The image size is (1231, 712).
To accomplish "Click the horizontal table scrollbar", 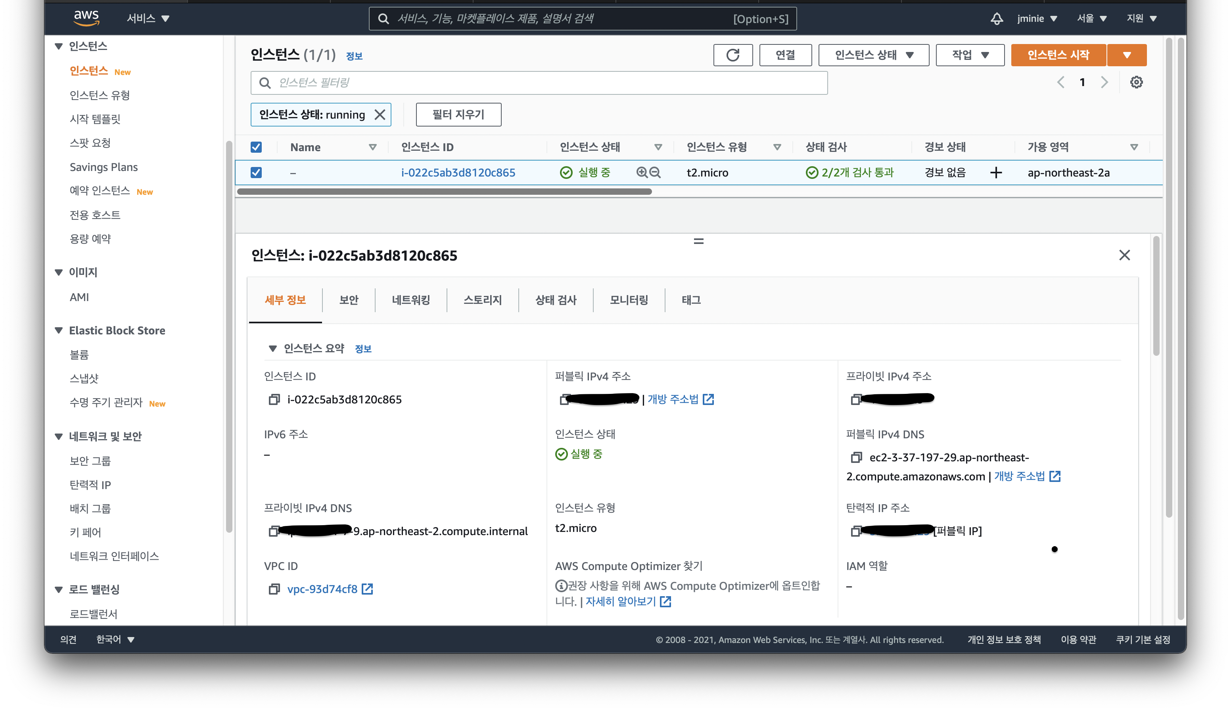I will [444, 192].
